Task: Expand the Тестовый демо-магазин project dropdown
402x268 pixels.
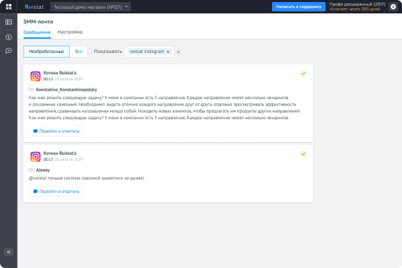Action: coord(90,7)
